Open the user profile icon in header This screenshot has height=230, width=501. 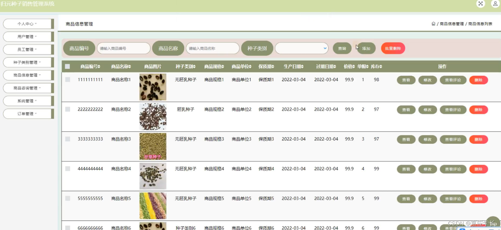[x=495, y=3]
